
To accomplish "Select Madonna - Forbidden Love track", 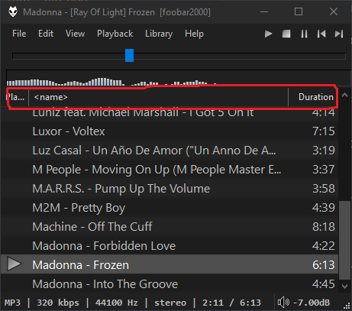I will (170, 246).
